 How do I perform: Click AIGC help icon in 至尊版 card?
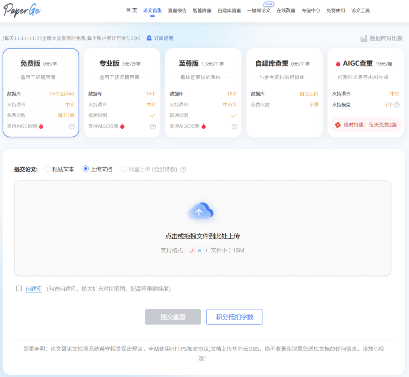pos(234,126)
